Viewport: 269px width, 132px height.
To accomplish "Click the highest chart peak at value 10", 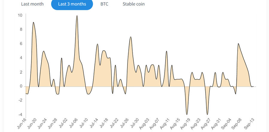I will tap(77, 16).
